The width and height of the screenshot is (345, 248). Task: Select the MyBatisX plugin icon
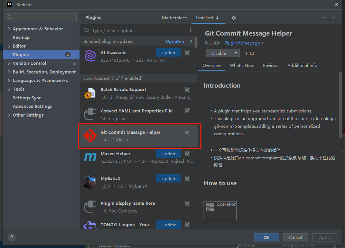point(90,182)
